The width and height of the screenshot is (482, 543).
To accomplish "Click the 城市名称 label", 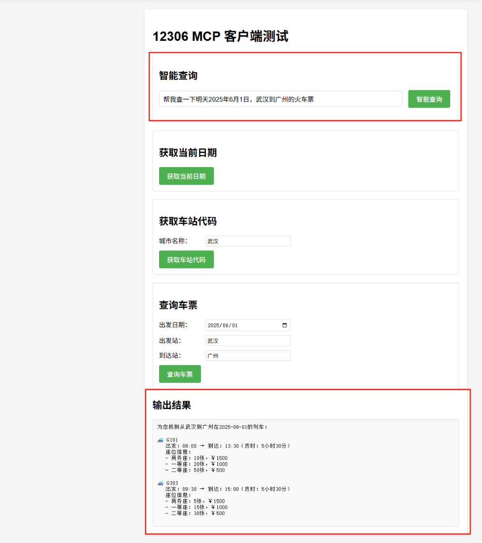I will click(173, 241).
